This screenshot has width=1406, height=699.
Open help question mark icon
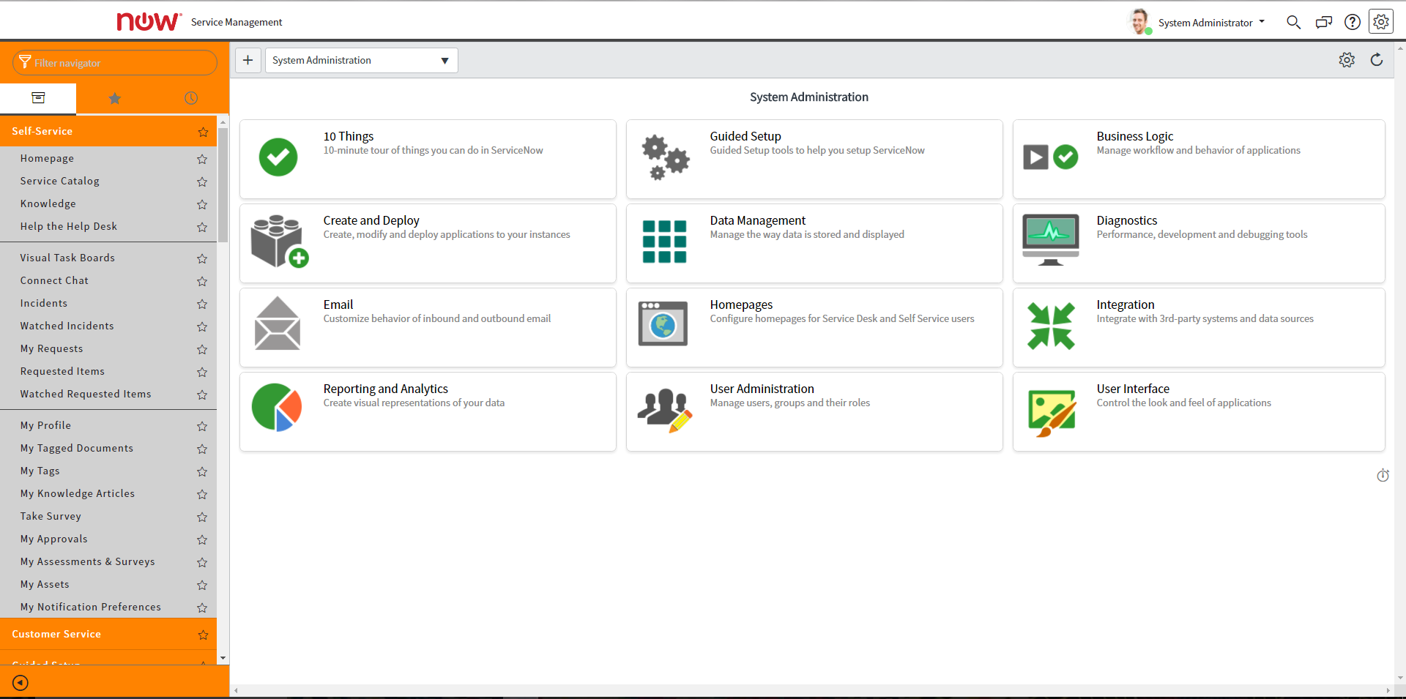coord(1353,23)
